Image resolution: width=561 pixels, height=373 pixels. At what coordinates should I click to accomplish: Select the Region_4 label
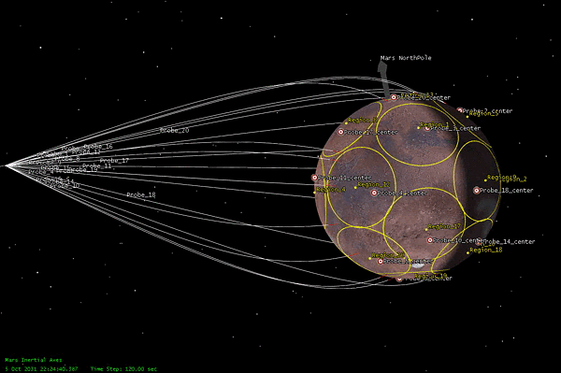(x=331, y=190)
